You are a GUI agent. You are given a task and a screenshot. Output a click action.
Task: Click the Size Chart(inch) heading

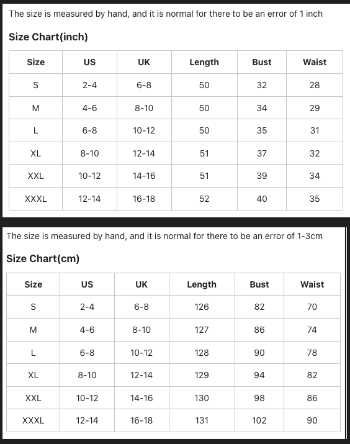point(48,37)
